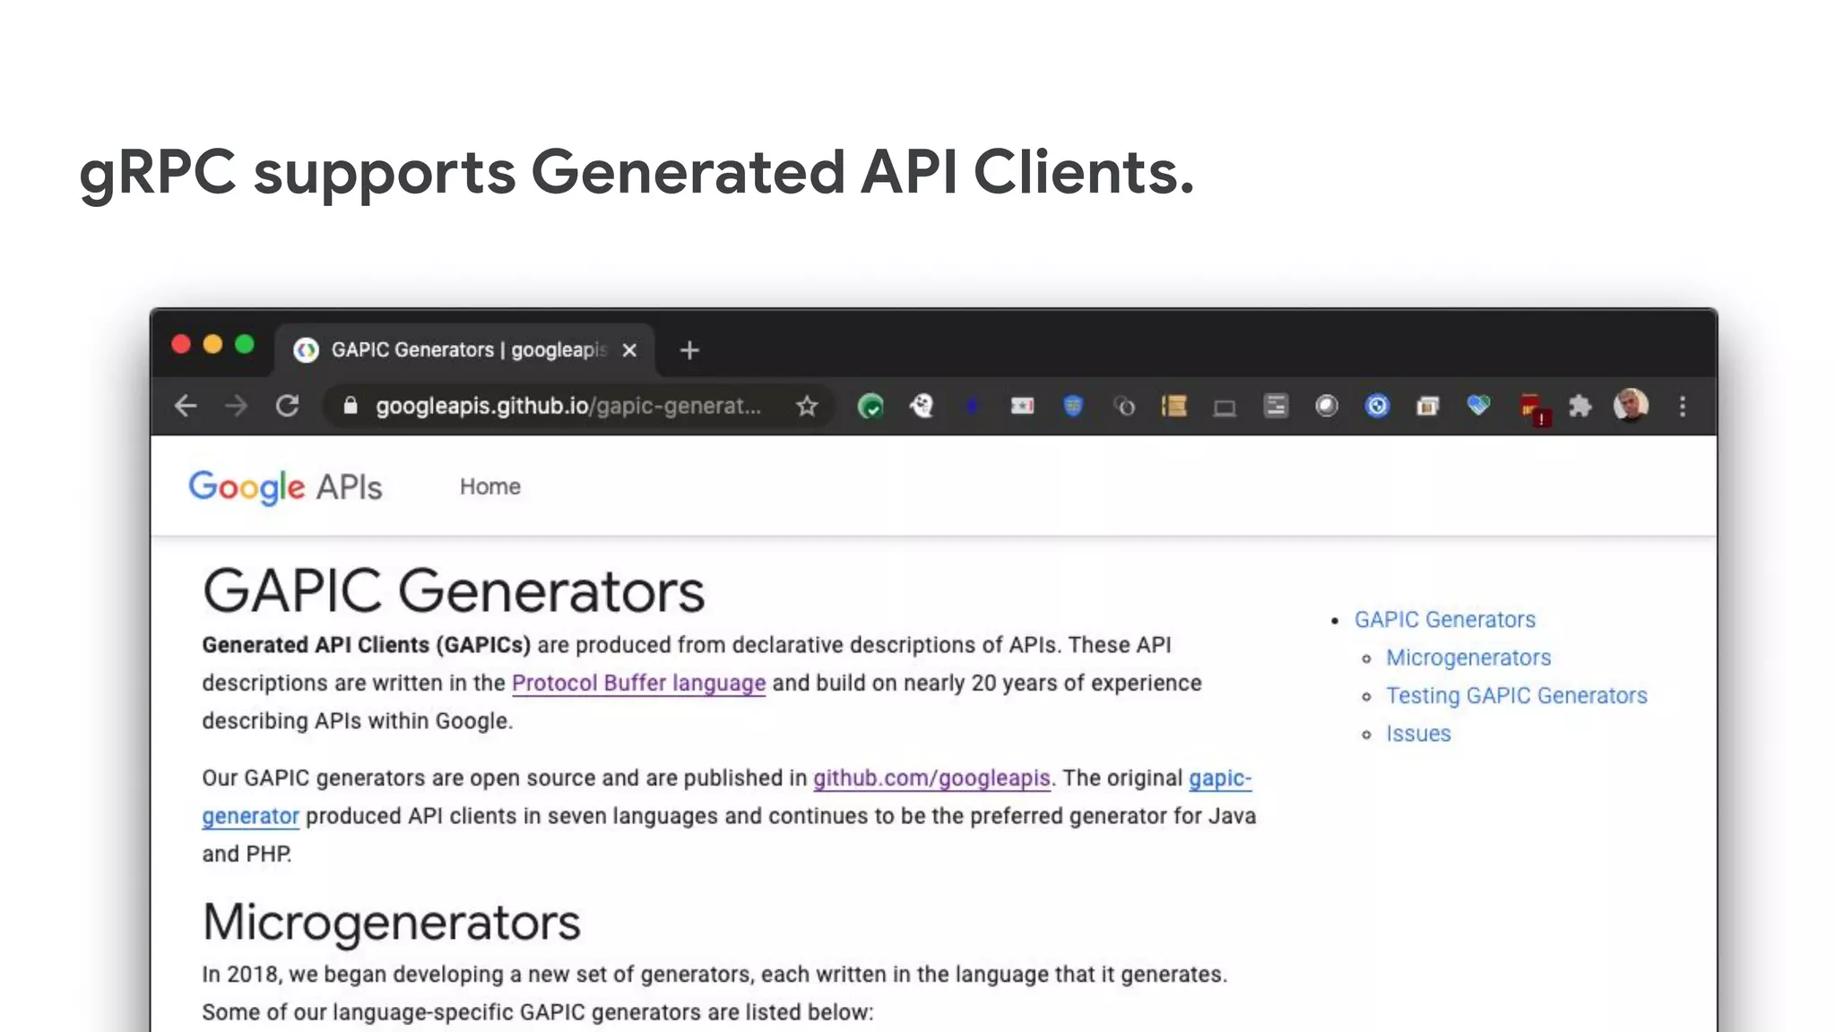Open the Extensions puzzle piece menu
This screenshot has height=1032, width=1836.
1580,406
